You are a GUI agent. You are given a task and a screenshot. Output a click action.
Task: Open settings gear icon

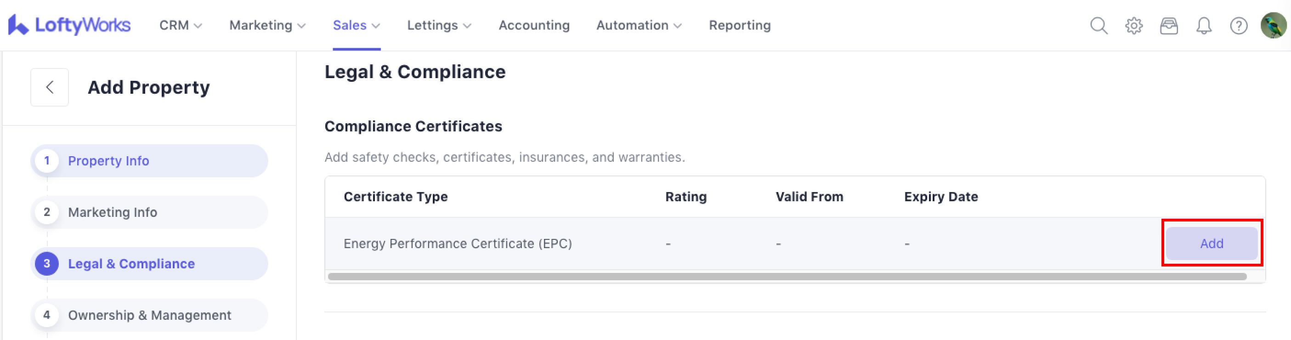(1133, 25)
